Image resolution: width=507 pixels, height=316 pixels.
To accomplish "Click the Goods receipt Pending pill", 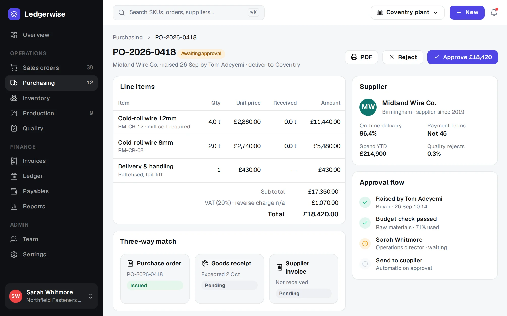I will (229, 285).
